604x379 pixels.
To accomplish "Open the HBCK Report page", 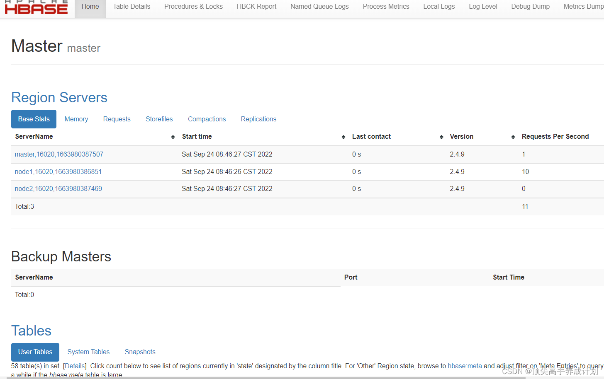I will 256,7.
